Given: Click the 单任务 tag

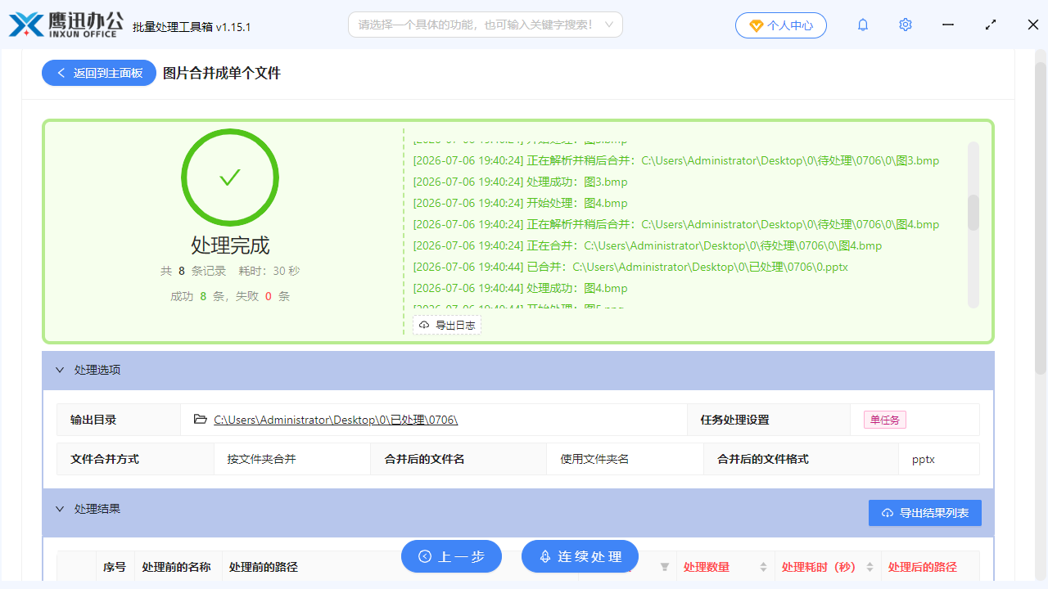Looking at the screenshot, I should tap(885, 420).
